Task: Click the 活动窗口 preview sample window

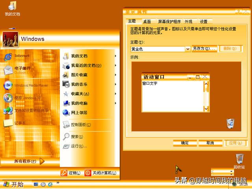Action: [176, 93]
